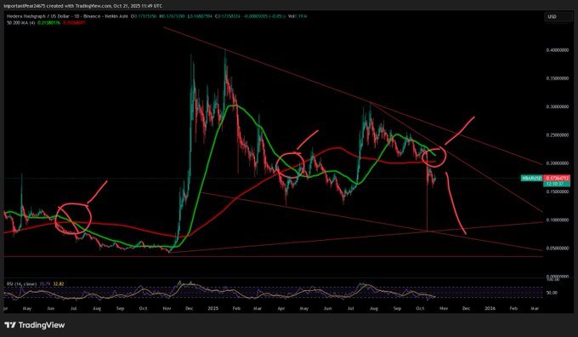Click the green bar countdown timer label
The height and width of the screenshot is (337, 578).
coord(557,184)
